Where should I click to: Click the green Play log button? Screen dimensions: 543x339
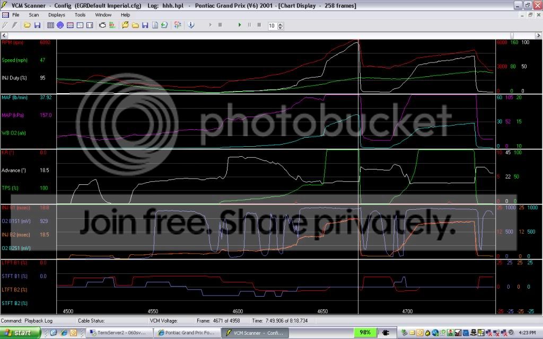tap(240, 25)
